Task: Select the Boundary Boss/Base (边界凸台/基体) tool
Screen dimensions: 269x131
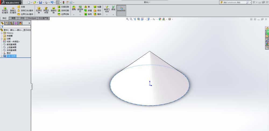Action: coord(25,14)
